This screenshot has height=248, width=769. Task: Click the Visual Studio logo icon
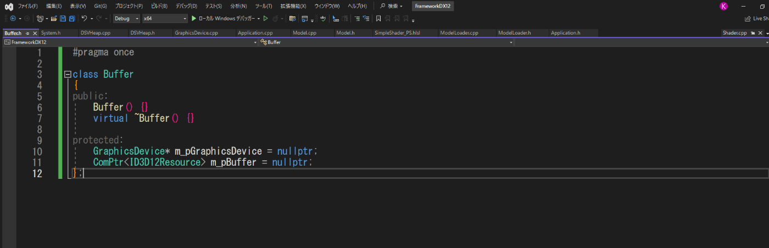click(x=9, y=6)
